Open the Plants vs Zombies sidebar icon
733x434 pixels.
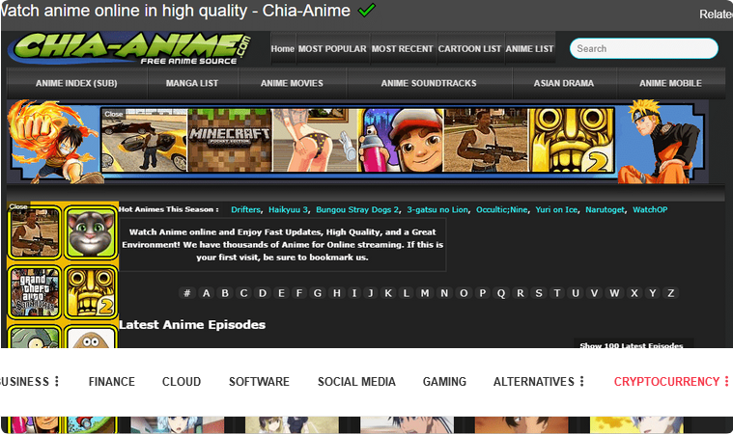(x=35, y=337)
